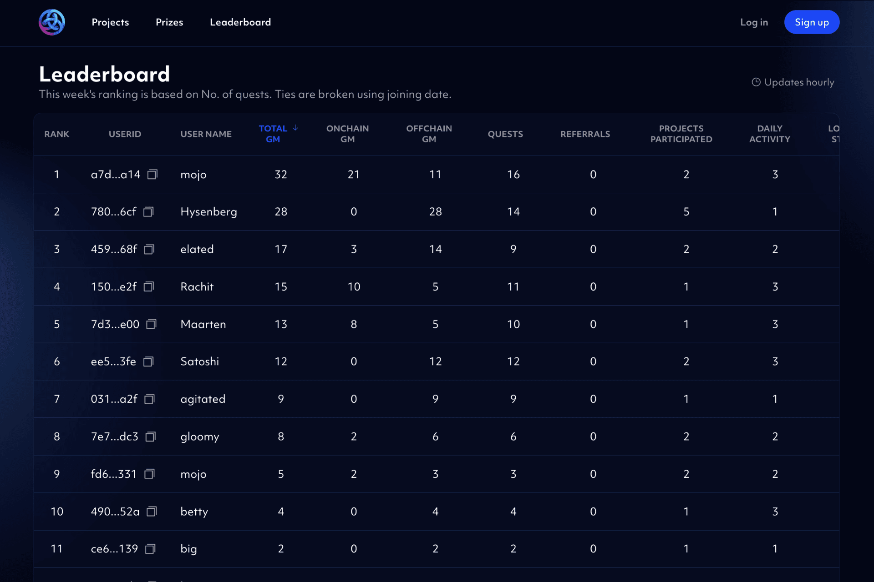The width and height of the screenshot is (874, 582).
Task: Open the Prizes page
Action: 169,22
